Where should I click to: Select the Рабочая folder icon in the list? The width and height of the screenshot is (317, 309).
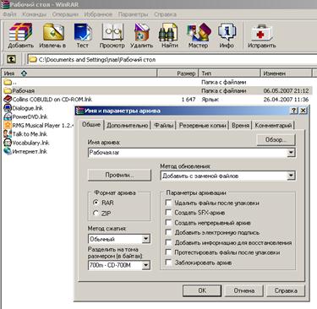[x=8, y=90]
